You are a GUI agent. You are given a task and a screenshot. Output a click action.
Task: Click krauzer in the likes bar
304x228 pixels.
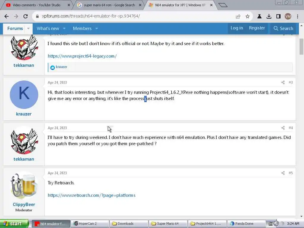61,67
